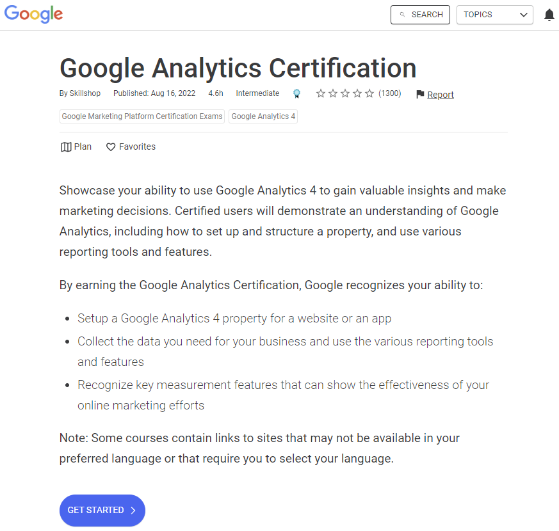Click the Google Analytics 4 tag
The width and height of the screenshot is (559, 531).
tap(263, 116)
